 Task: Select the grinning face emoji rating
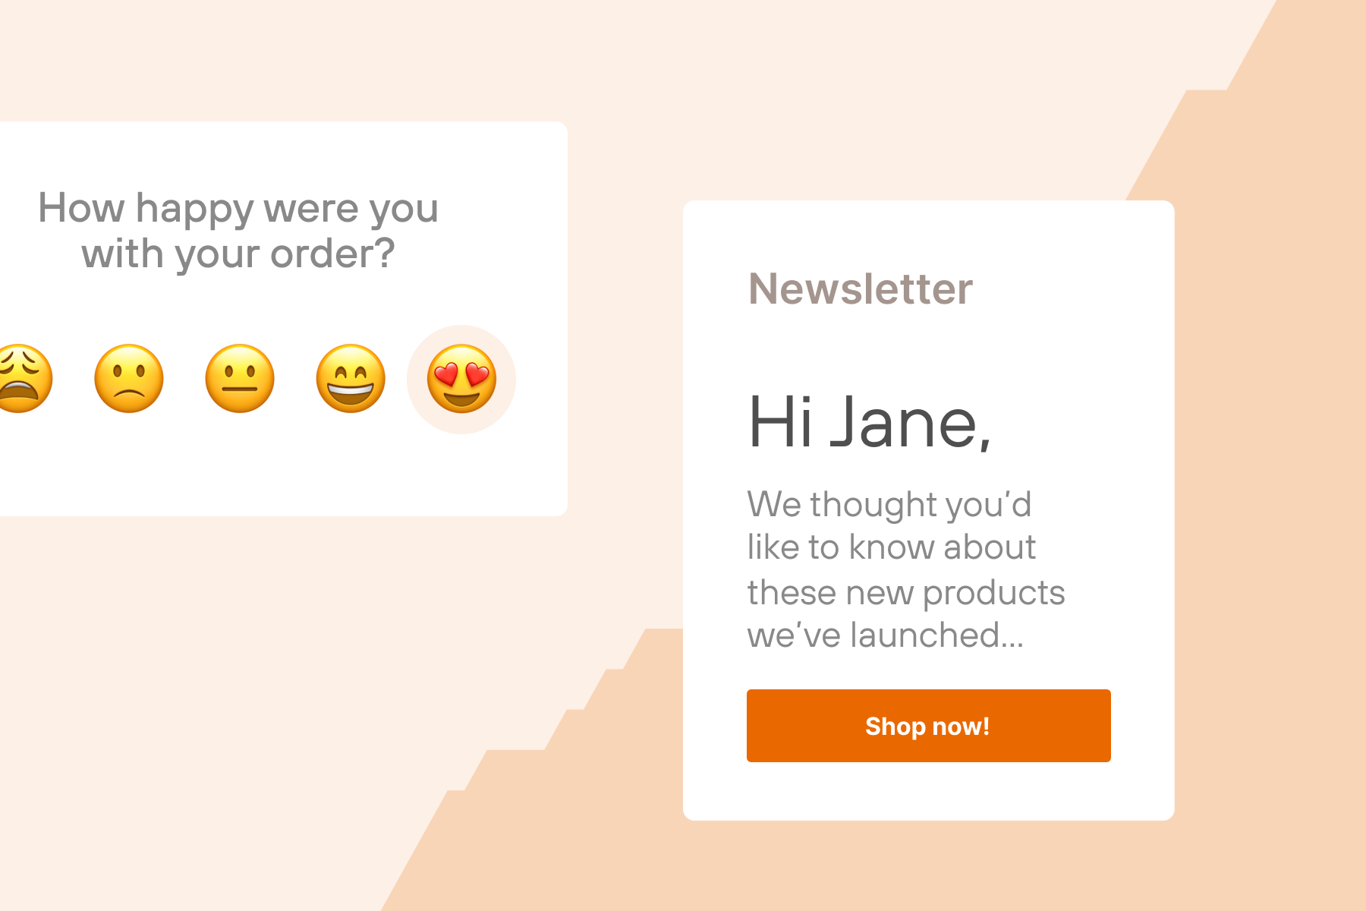(x=351, y=379)
